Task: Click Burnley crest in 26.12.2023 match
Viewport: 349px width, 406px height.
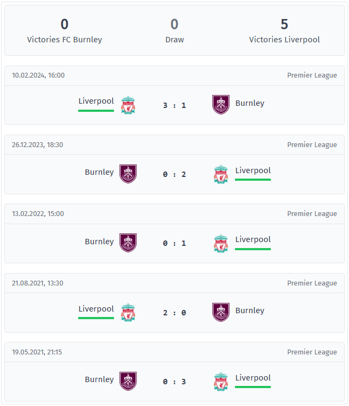Action: (128, 174)
